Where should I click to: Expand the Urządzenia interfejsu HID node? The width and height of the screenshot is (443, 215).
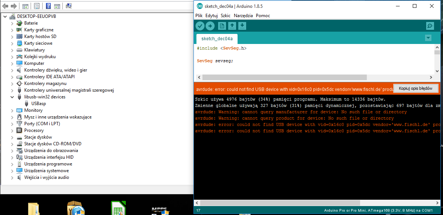point(12,157)
